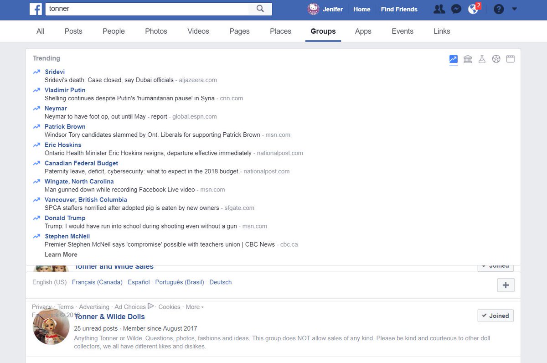Image resolution: width=547 pixels, height=363 pixels.
Task: Click the plus button for more languages
Action: (506, 285)
